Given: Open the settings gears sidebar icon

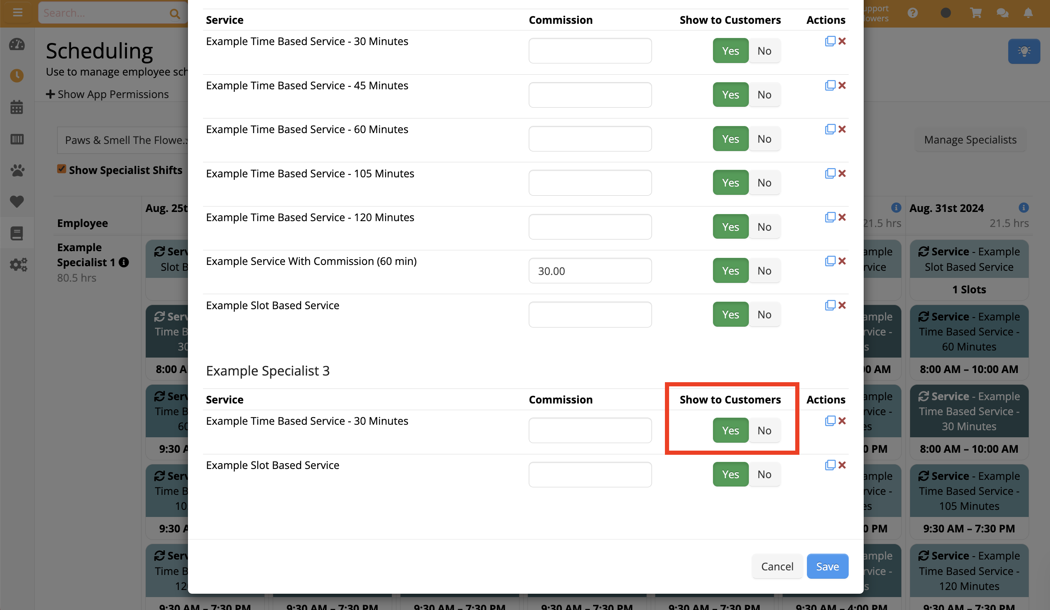Looking at the screenshot, I should (x=18, y=265).
